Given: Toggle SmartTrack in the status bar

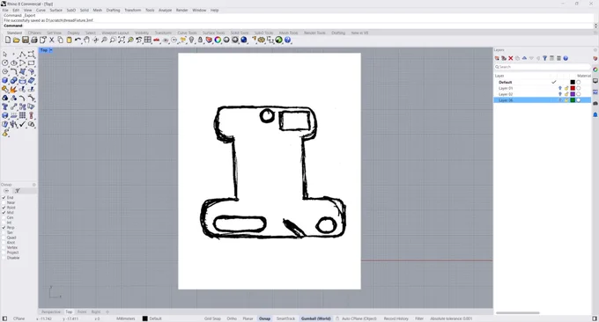Looking at the screenshot, I should point(285,318).
